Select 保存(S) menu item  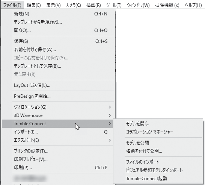coord(58,41)
